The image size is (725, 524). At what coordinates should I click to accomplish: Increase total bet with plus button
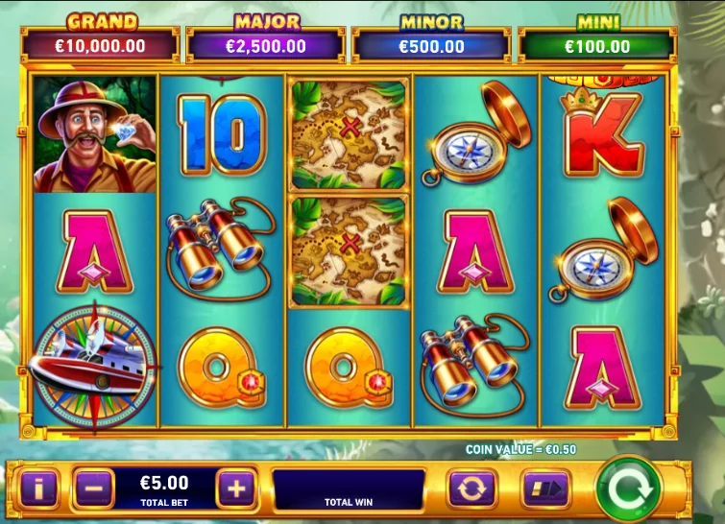236,488
